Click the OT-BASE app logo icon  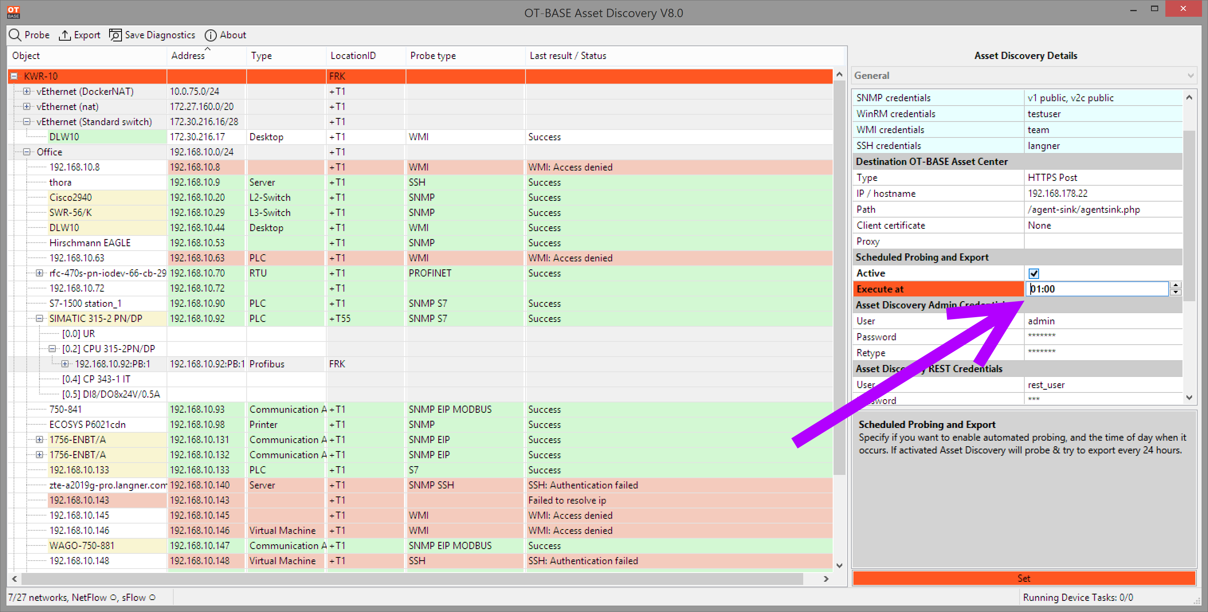click(x=14, y=12)
